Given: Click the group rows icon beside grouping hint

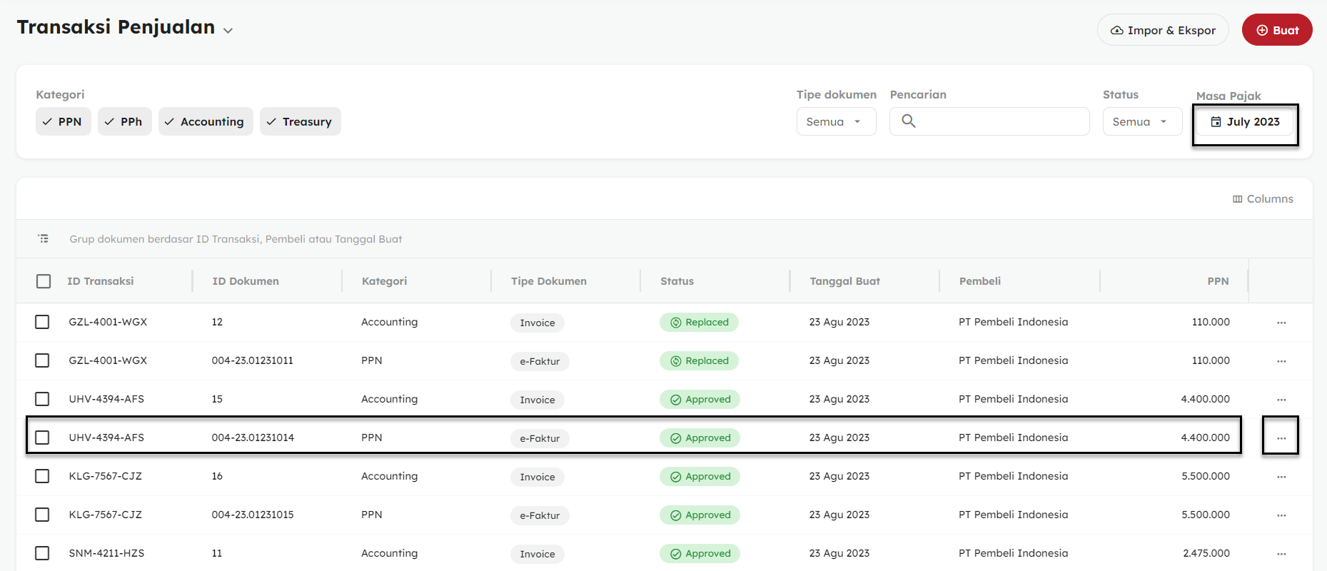Looking at the screenshot, I should pyautogui.click(x=44, y=238).
